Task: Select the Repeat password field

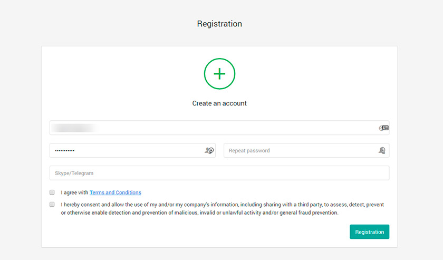Action: point(306,150)
